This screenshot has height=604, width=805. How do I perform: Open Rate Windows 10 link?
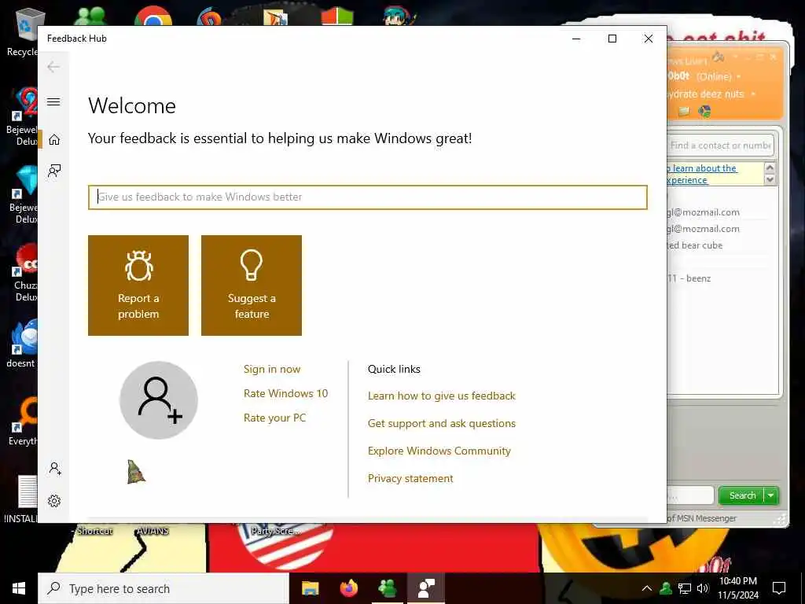(285, 393)
